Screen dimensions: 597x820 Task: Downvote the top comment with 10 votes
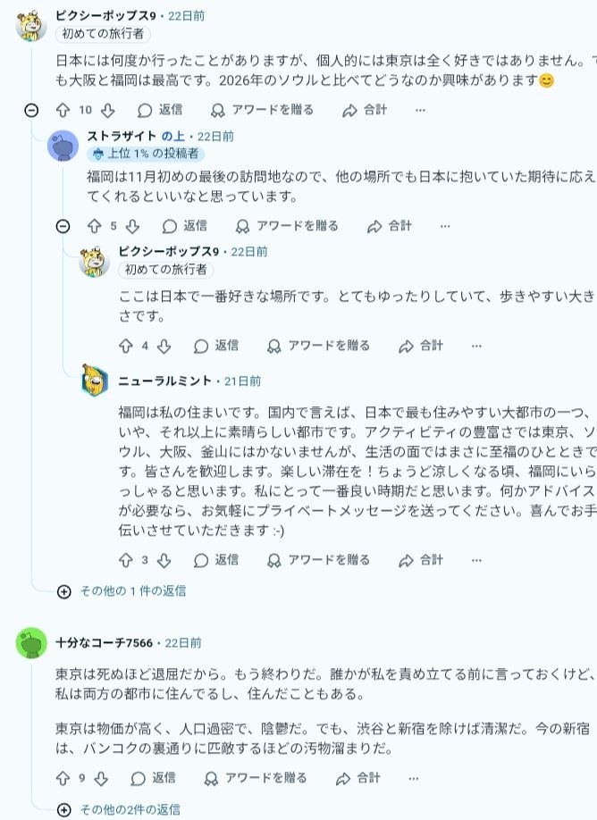107,110
